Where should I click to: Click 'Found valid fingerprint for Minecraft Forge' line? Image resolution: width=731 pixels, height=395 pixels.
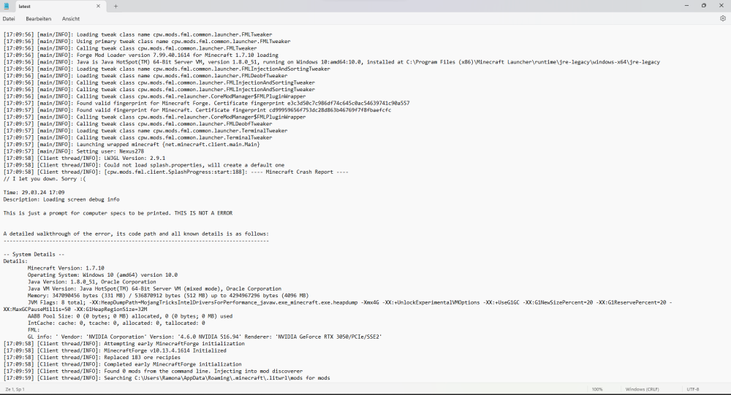(x=207, y=103)
